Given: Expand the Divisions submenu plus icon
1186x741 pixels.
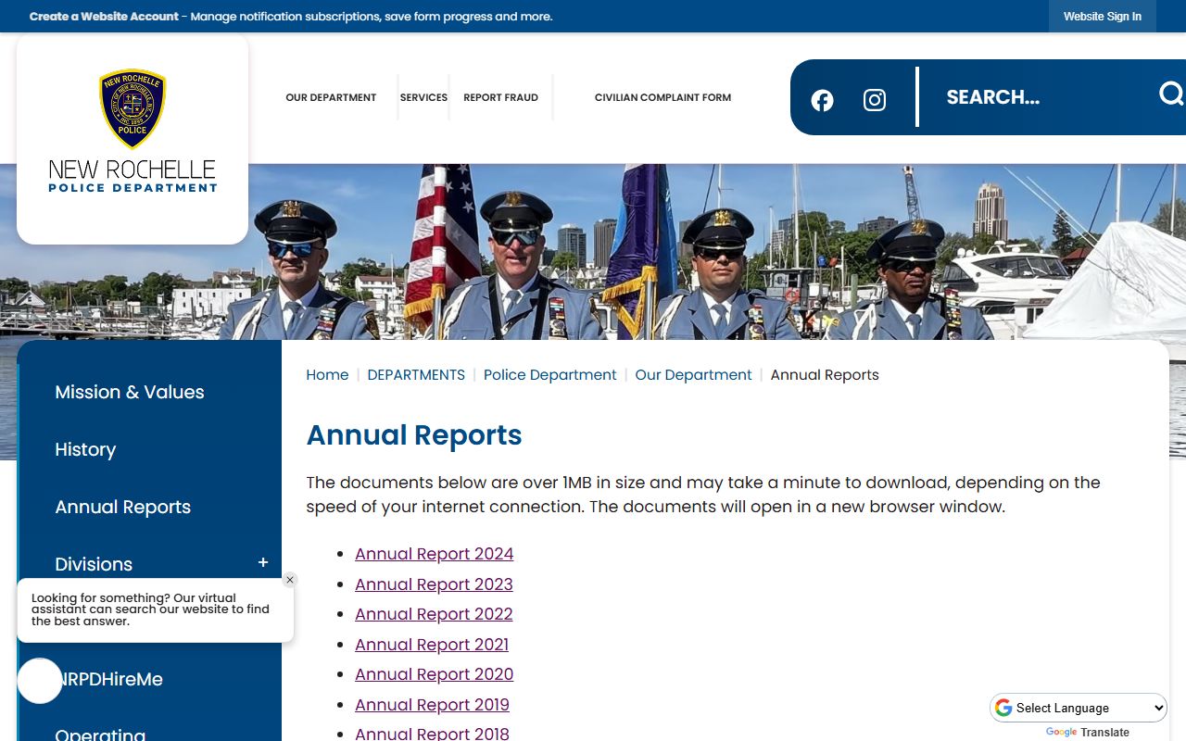Looking at the screenshot, I should [x=263, y=563].
